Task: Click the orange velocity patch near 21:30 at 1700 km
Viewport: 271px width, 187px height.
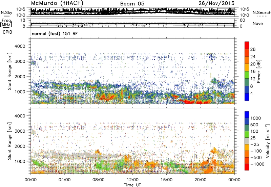Action: [x=214, y=151]
